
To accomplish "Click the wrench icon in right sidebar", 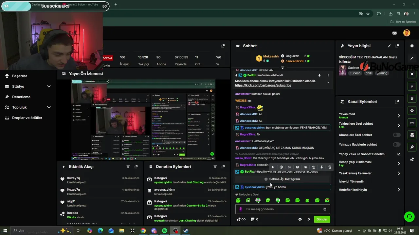I will click(x=412, y=147).
